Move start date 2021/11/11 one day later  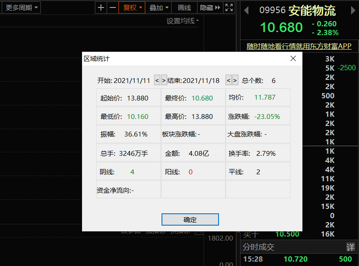tap(164, 80)
